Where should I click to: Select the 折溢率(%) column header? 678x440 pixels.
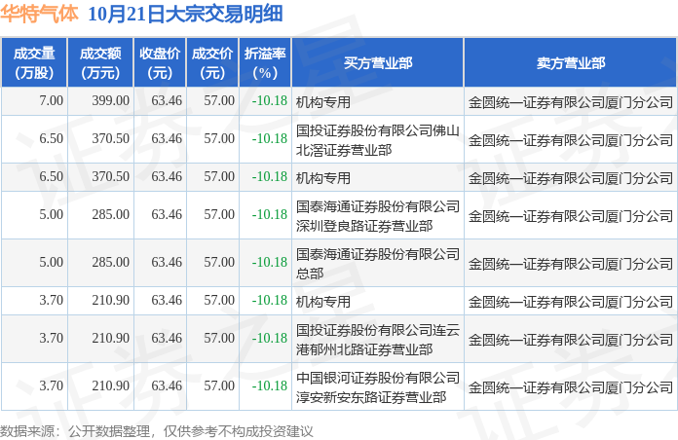[x=265, y=62]
